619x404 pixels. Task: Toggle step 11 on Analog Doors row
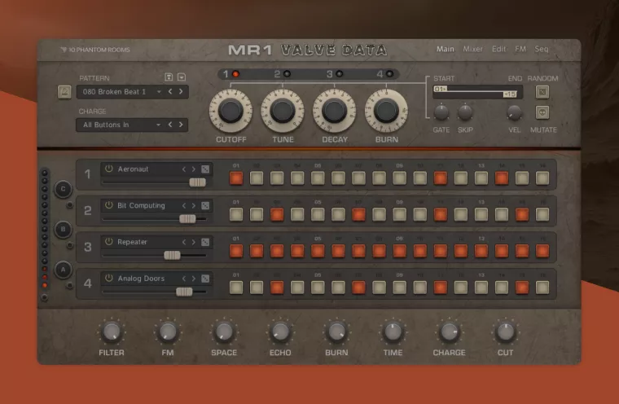click(440, 288)
